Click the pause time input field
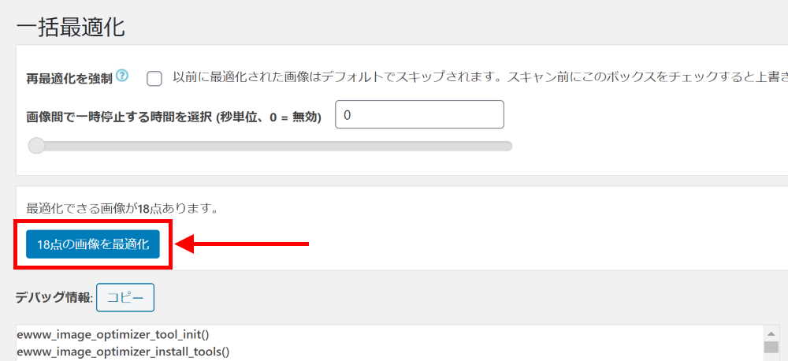The height and width of the screenshot is (361, 788). [x=419, y=115]
